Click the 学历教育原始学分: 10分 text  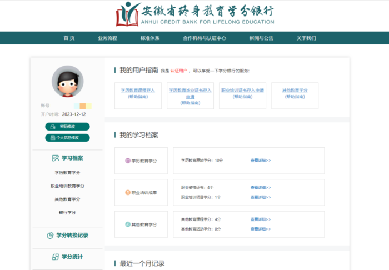tap(202, 161)
